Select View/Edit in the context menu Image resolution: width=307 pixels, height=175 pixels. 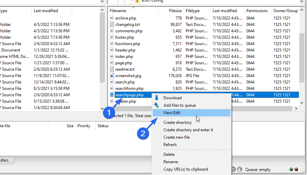point(192,113)
